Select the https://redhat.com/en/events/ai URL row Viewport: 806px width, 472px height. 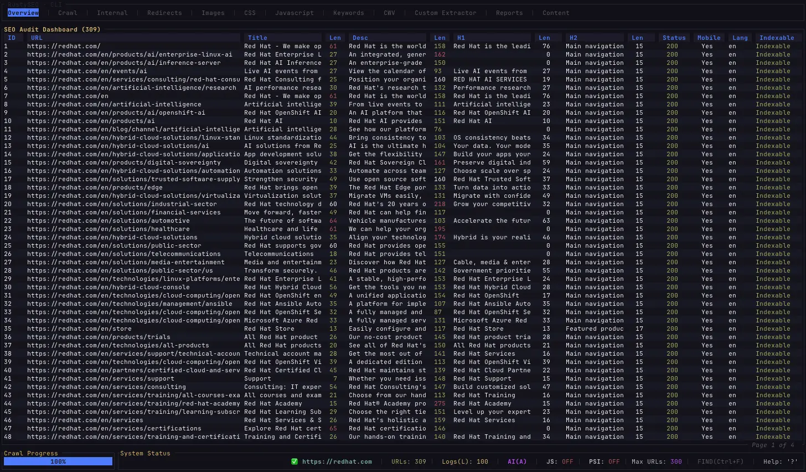coord(87,71)
